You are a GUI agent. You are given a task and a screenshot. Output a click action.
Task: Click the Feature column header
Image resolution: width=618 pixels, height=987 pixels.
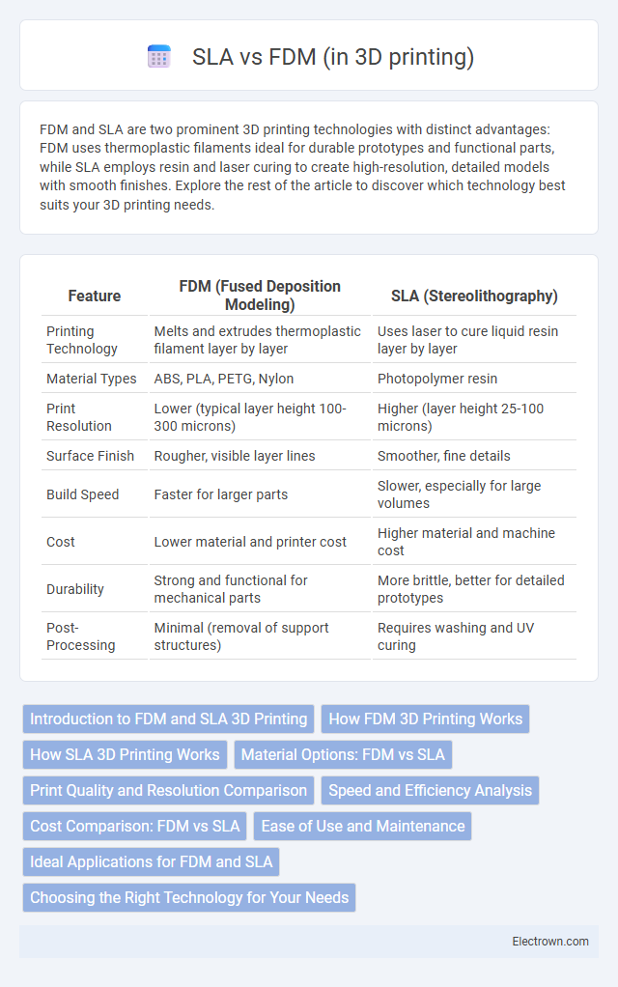tap(95, 296)
